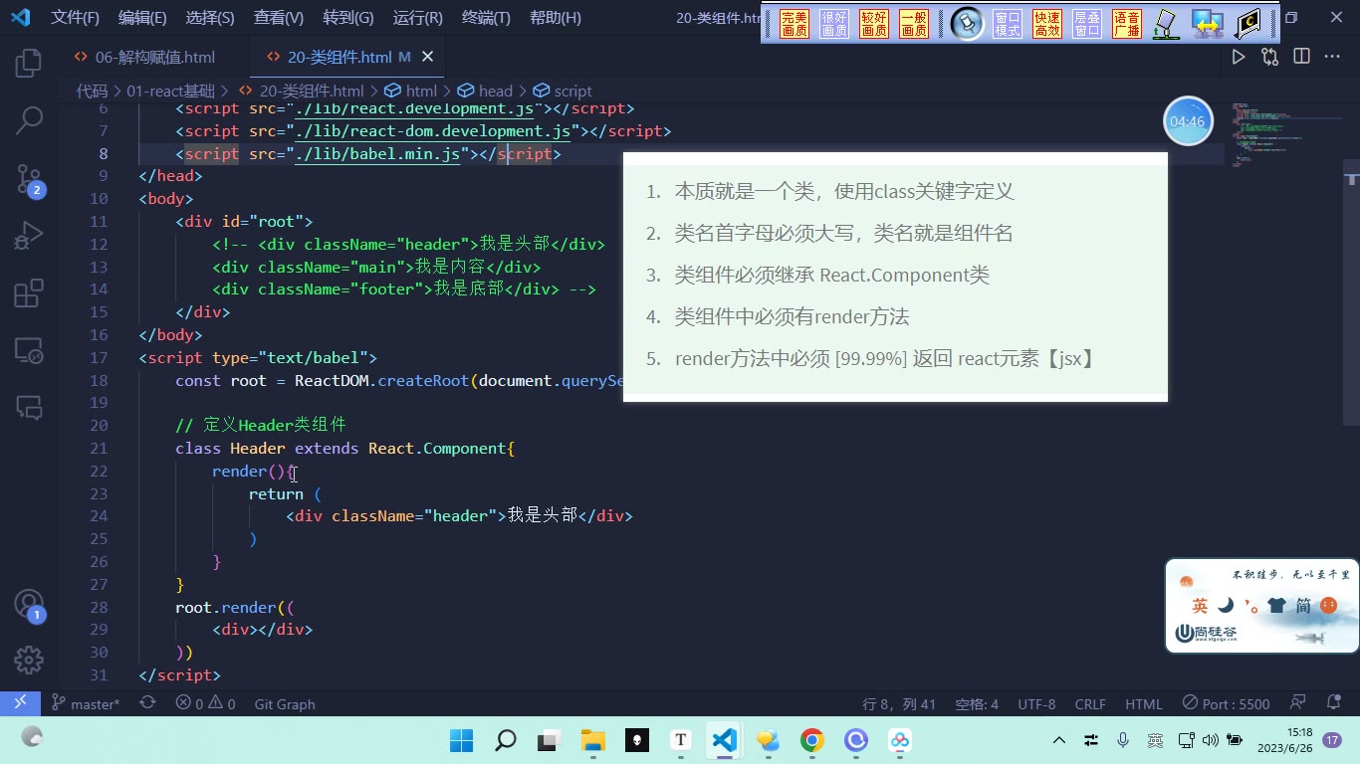Open changes with the compare icon

click(1270, 58)
